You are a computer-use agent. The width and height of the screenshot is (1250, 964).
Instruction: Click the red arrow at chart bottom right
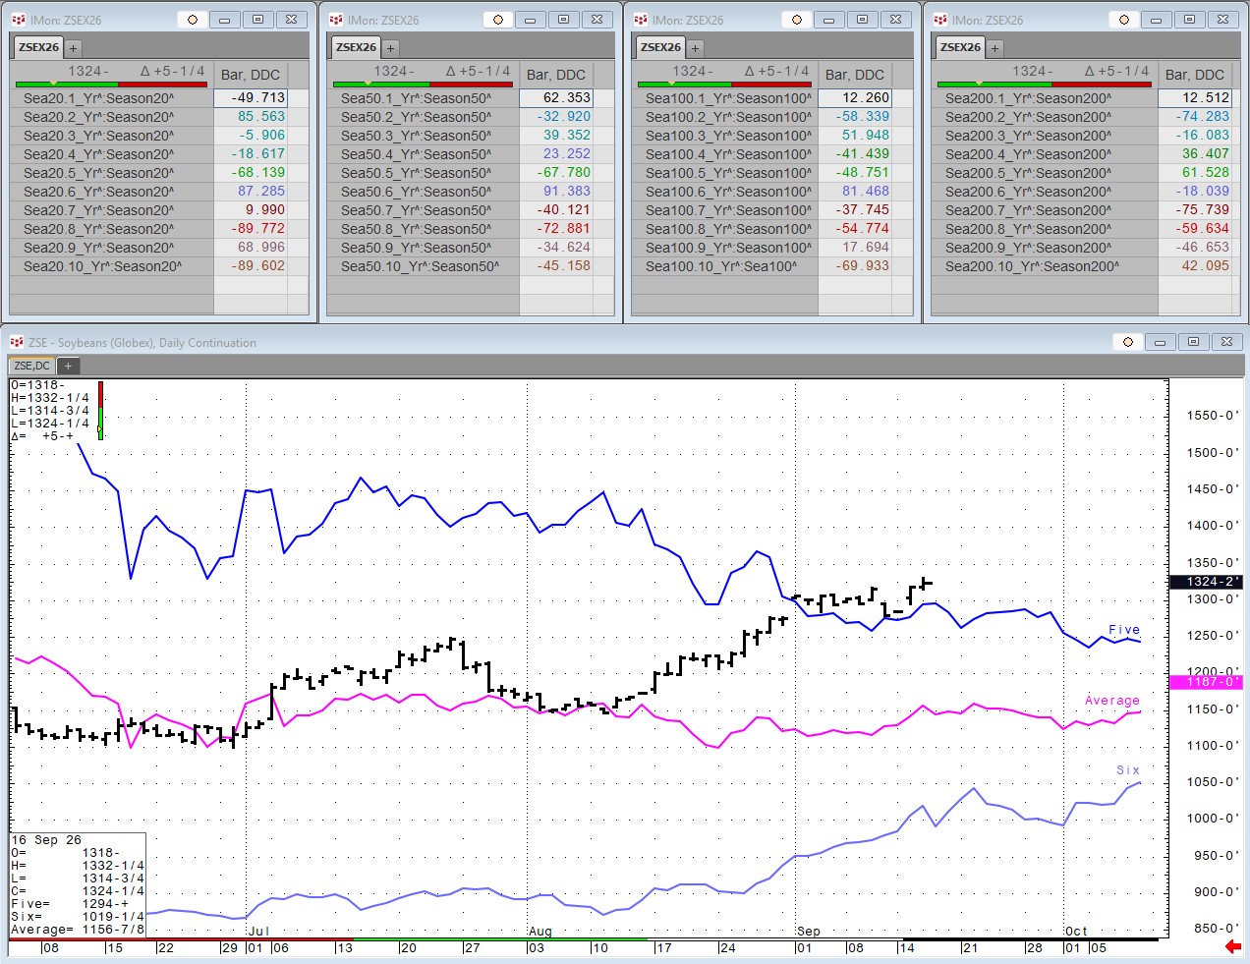pyautogui.click(x=1233, y=946)
